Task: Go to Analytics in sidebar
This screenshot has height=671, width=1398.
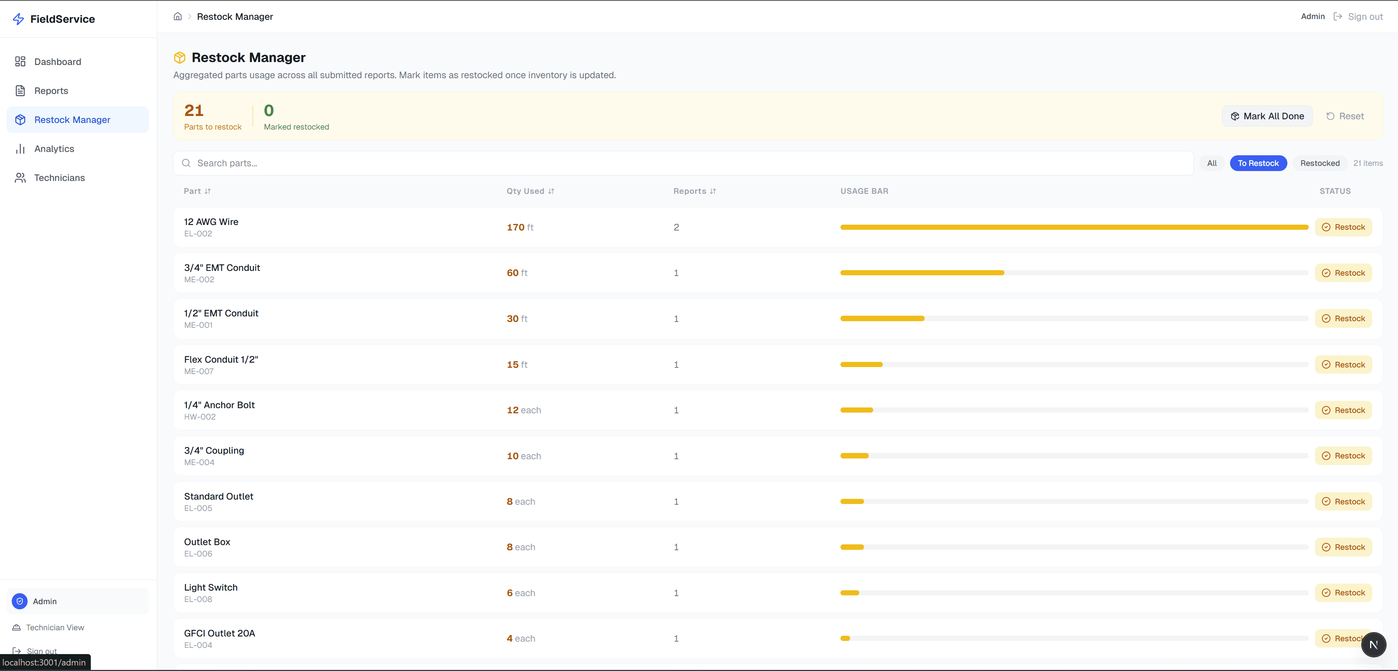Action: [54, 149]
